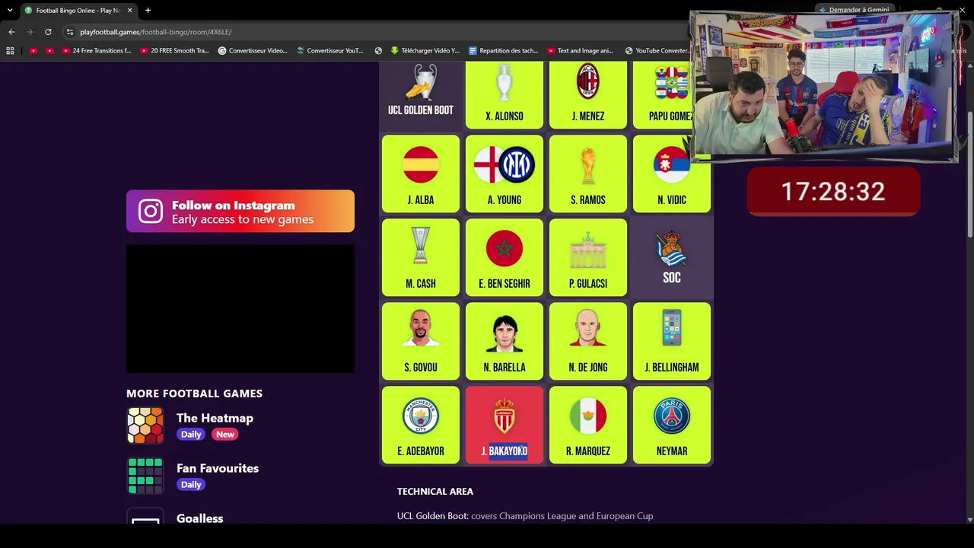Image resolution: width=974 pixels, height=548 pixels.
Task: Open a new browser tab
Action: click(x=148, y=11)
